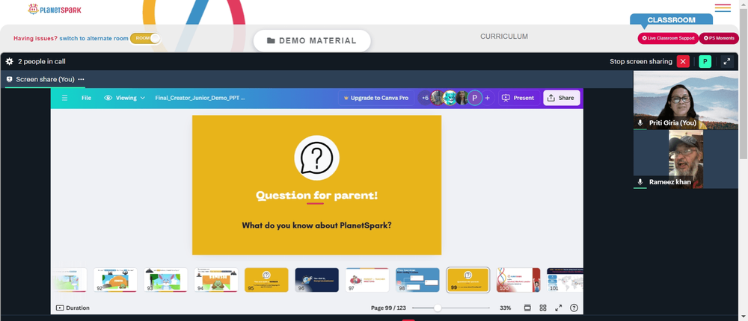
Task: Click Rameez khan microphone icon
Action: click(x=640, y=182)
